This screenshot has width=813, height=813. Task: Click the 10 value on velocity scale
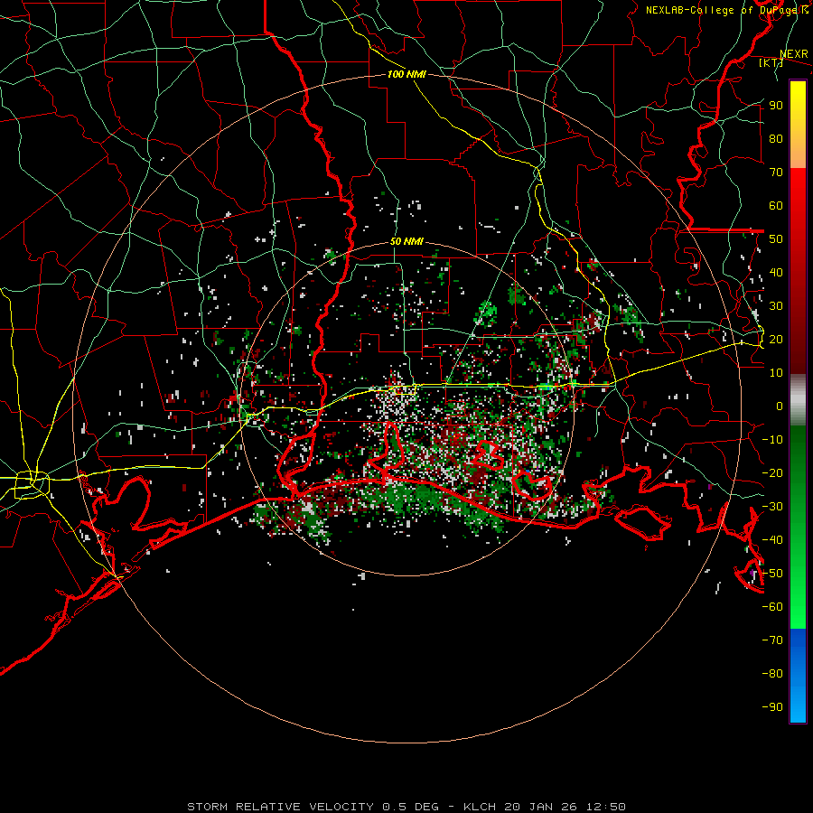(x=776, y=373)
